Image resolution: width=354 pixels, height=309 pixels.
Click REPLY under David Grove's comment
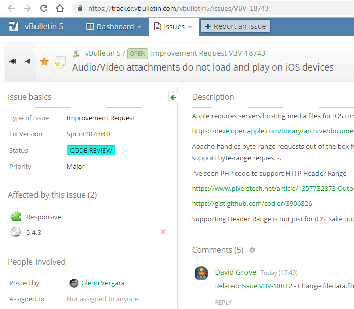pos(223,303)
